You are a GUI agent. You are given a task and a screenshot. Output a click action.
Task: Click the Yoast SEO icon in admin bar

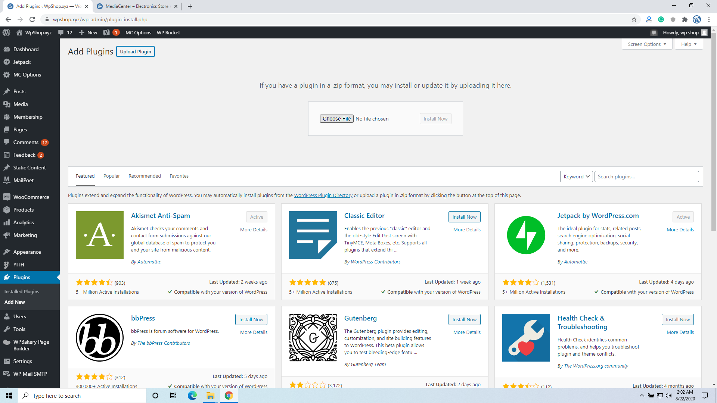pyautogui.click(x=106, y=32)
